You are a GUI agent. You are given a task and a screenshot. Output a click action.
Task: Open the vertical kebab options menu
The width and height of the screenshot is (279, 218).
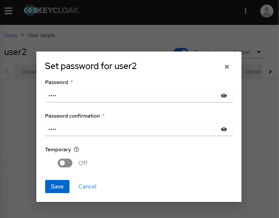tap(246, 11)
